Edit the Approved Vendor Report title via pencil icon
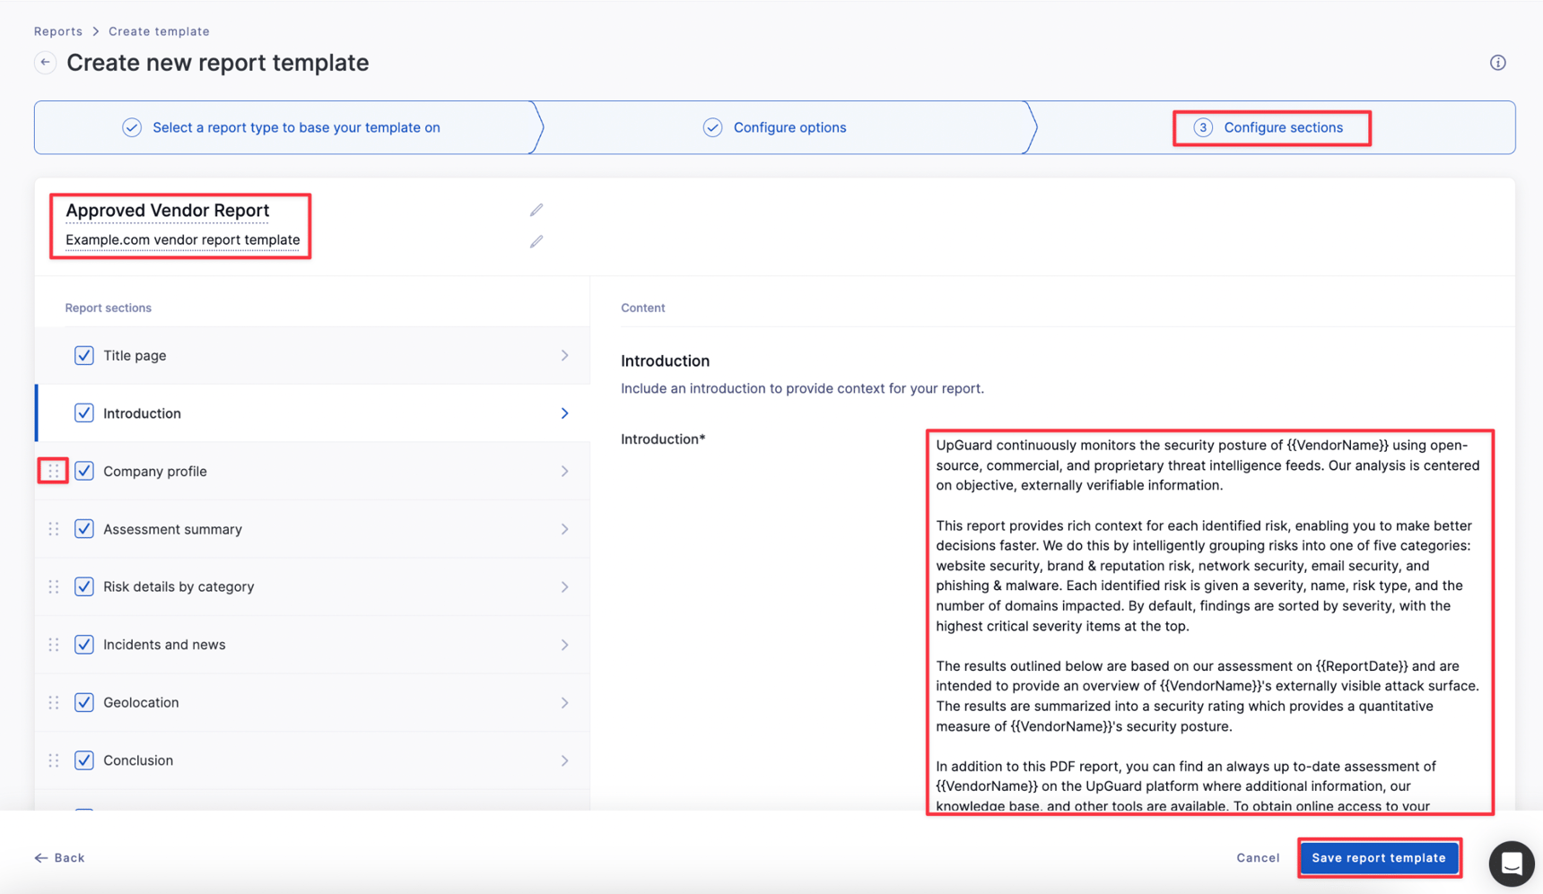This screenshot has height=894, width=1543. click(536, 209)
